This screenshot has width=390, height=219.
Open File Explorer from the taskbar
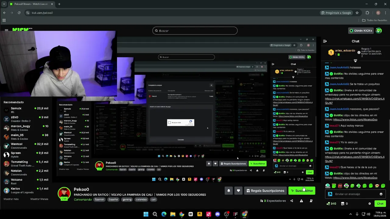173,214
